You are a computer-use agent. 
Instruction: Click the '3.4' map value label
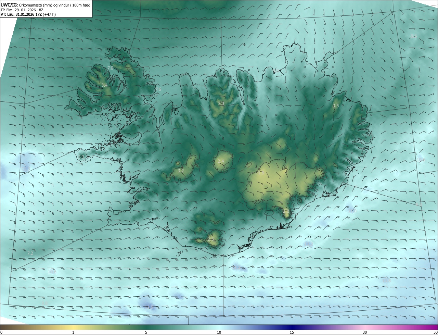(x=104, y=85)
